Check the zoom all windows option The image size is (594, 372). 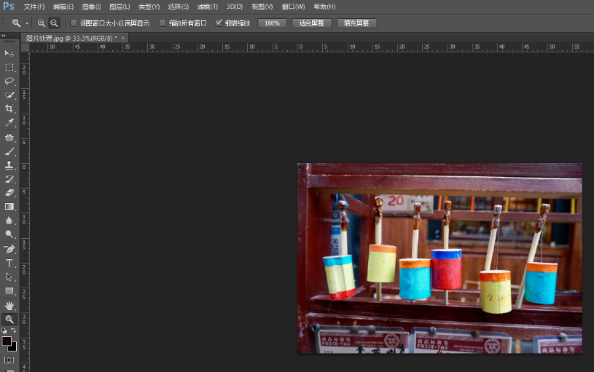(x=163, y=23)
